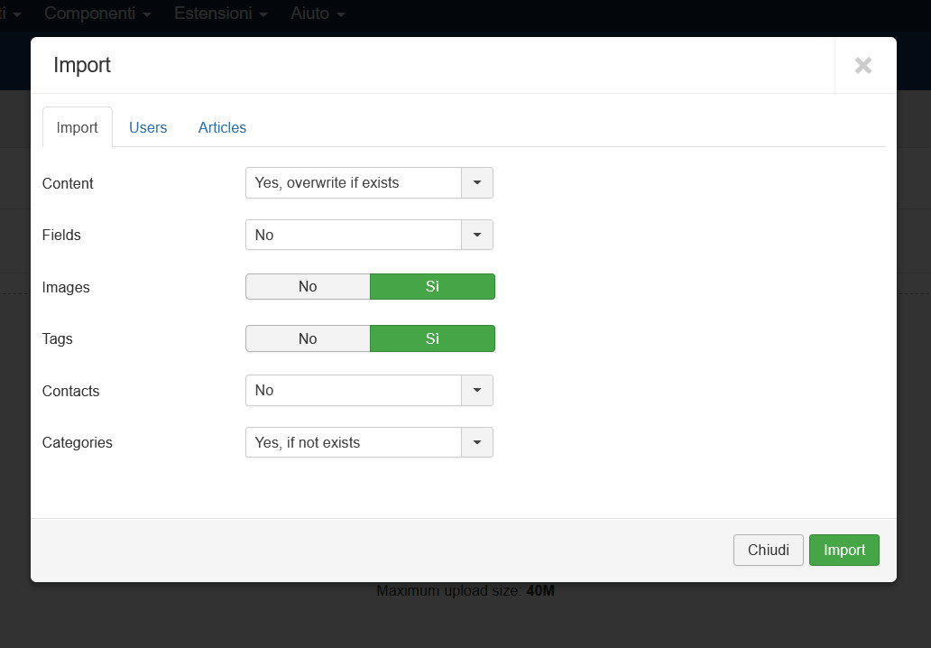The height and width of the screenshot is (648, 931).
Task: Click the Categories dropdown arrow button
Action: point(477,442)
